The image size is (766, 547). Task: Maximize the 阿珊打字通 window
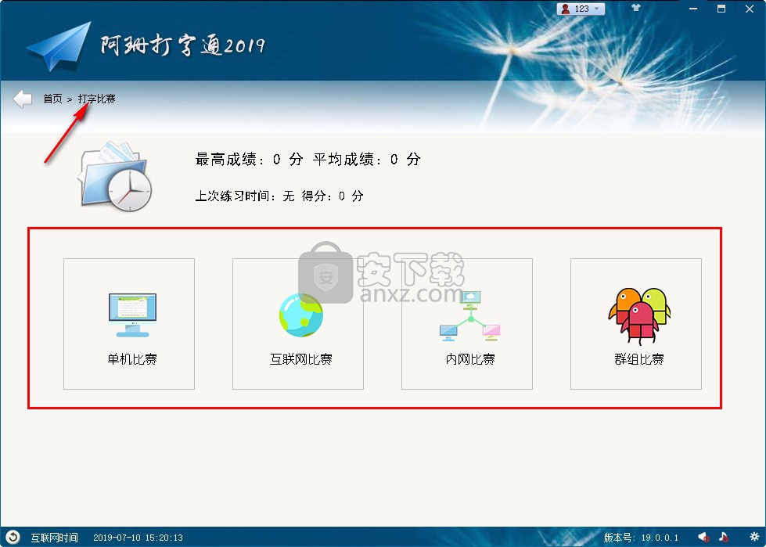pos(721,9)
